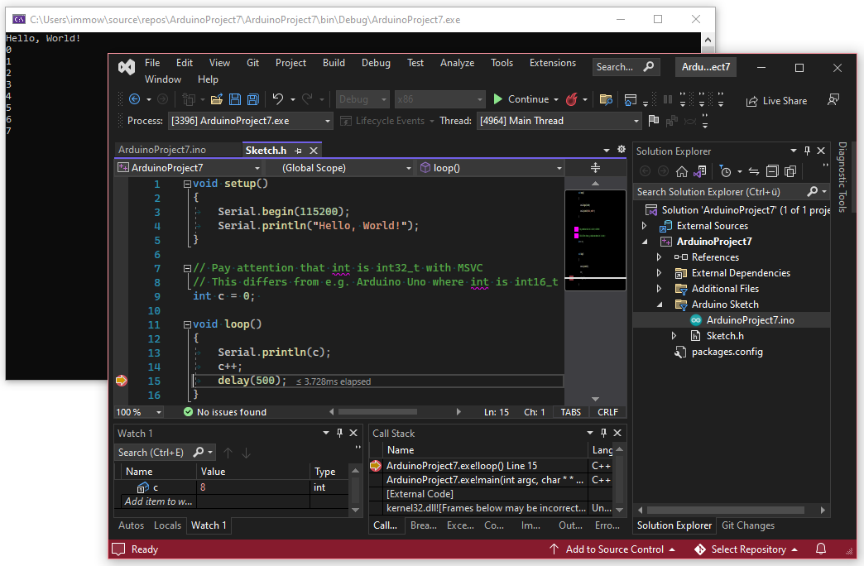Switch to the Locals tab
Image resolution: width=864 pixels, height=566 pixels.
click(x=167, y=525)
